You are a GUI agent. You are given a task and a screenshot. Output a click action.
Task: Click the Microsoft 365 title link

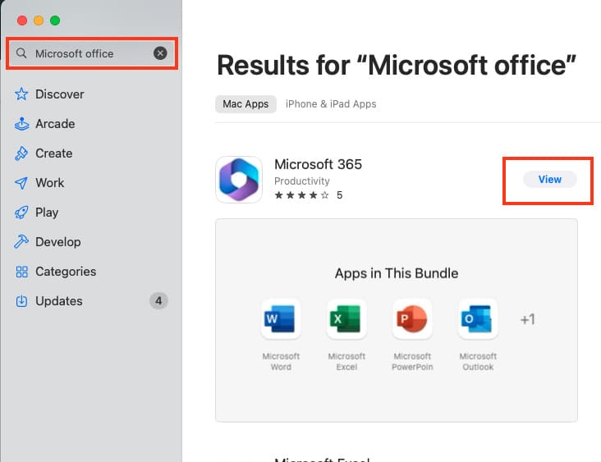point(318,164)
